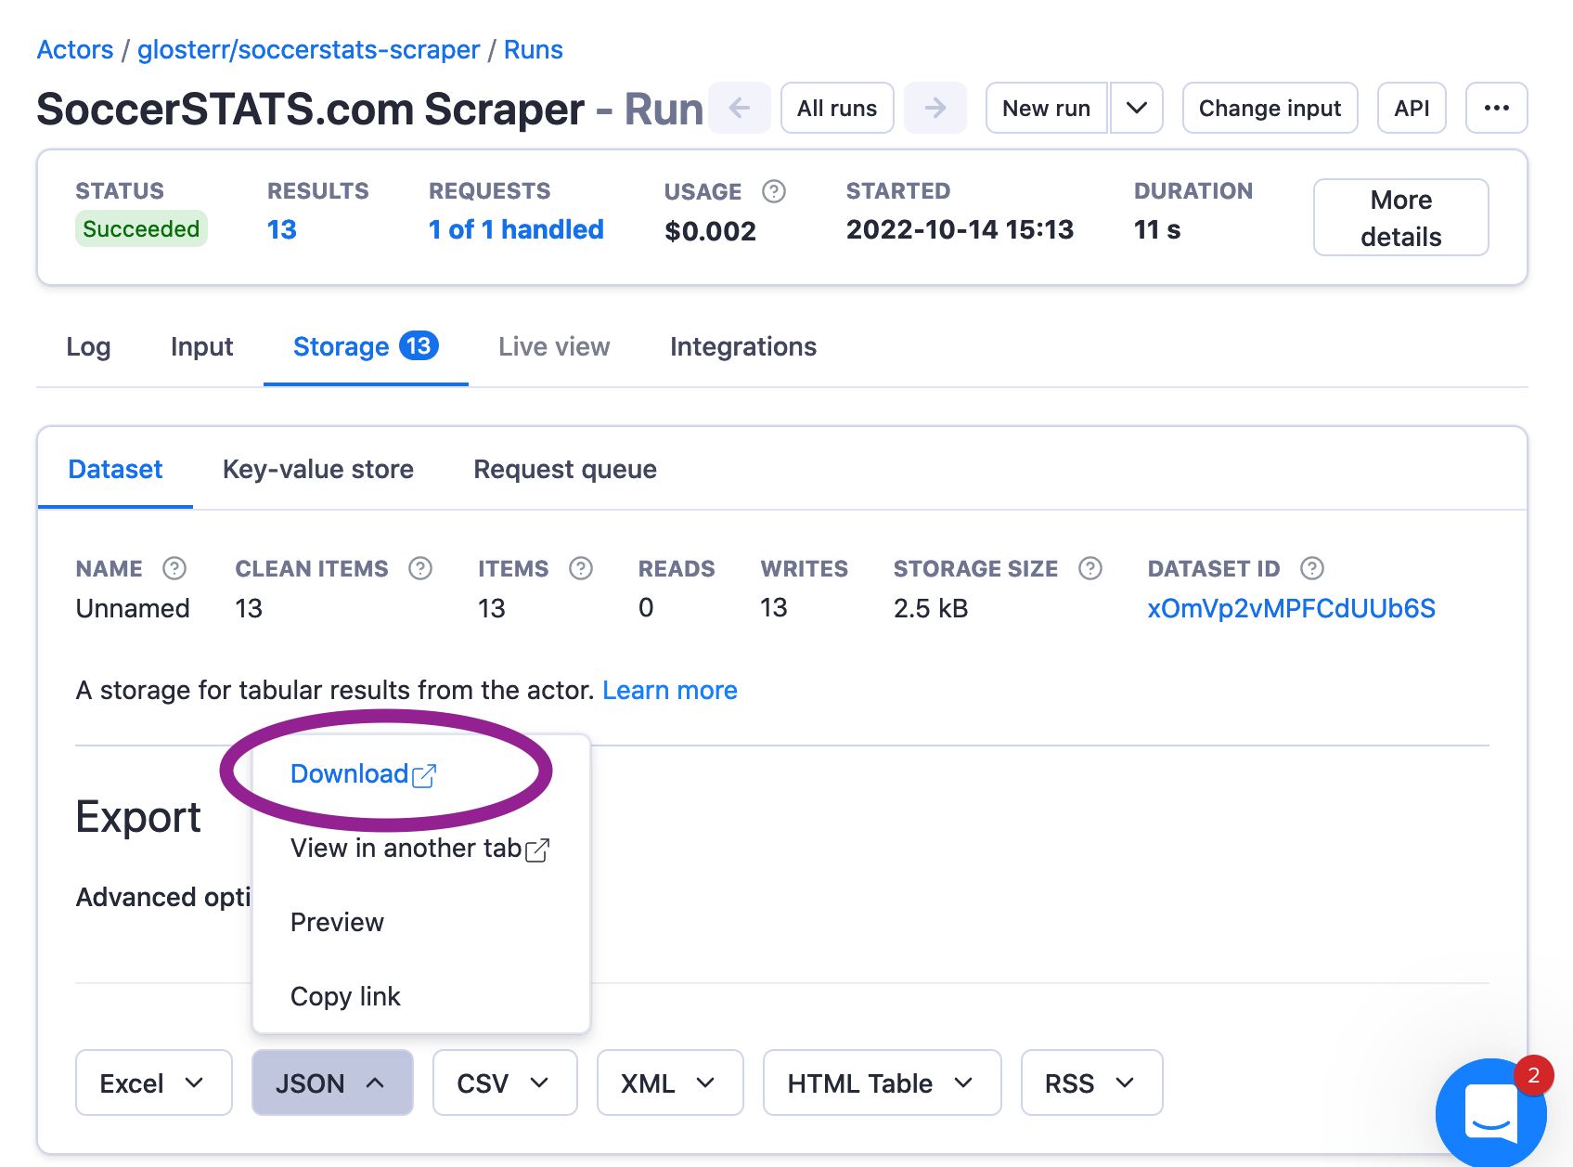The image size is (1573, 1167).
Task: Open the more options ellipsis menu
Action: 1496,108
